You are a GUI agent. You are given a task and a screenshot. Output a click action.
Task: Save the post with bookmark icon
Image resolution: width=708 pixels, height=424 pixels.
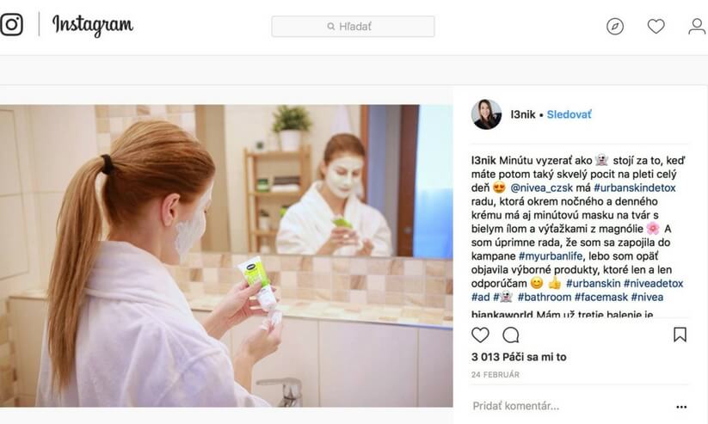click(680, 335)
